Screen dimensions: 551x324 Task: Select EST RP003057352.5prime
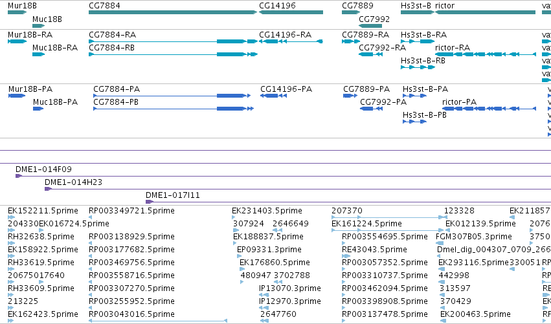[x=385, y=263]
